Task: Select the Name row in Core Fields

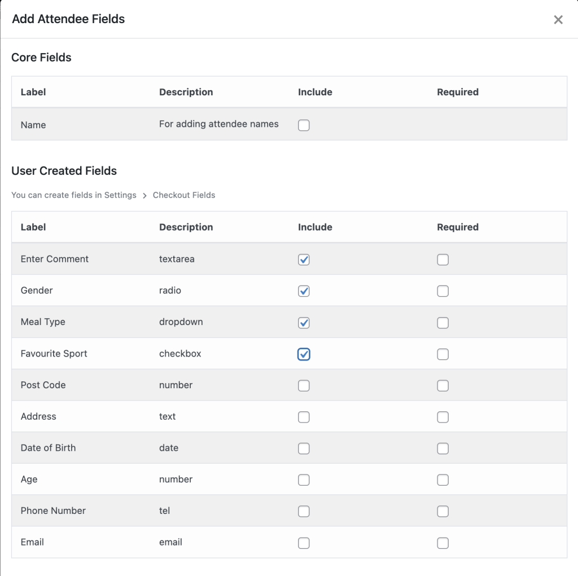Action: tap(33, 125)
